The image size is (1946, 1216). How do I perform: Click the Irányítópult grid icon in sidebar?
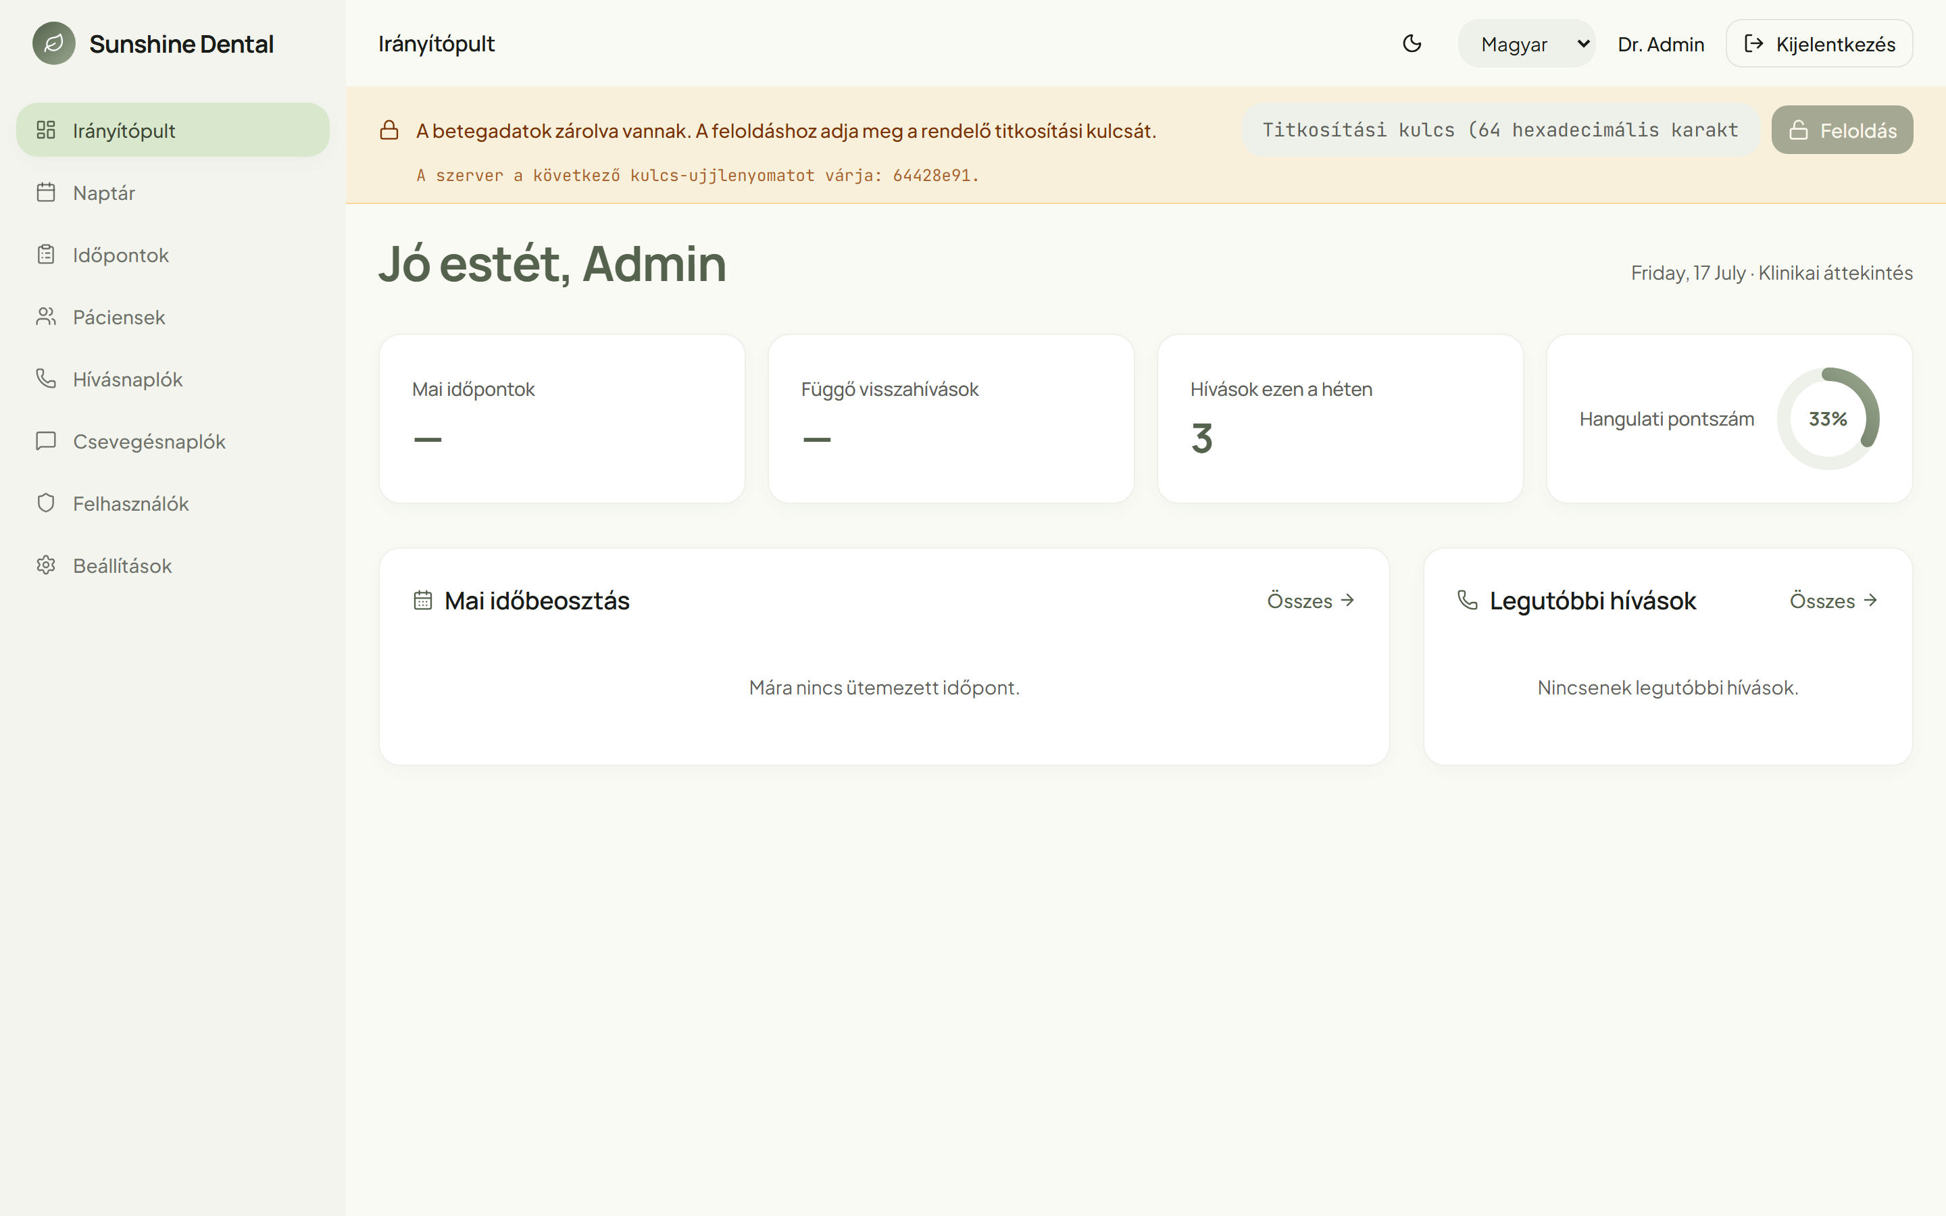click(46, 130)
